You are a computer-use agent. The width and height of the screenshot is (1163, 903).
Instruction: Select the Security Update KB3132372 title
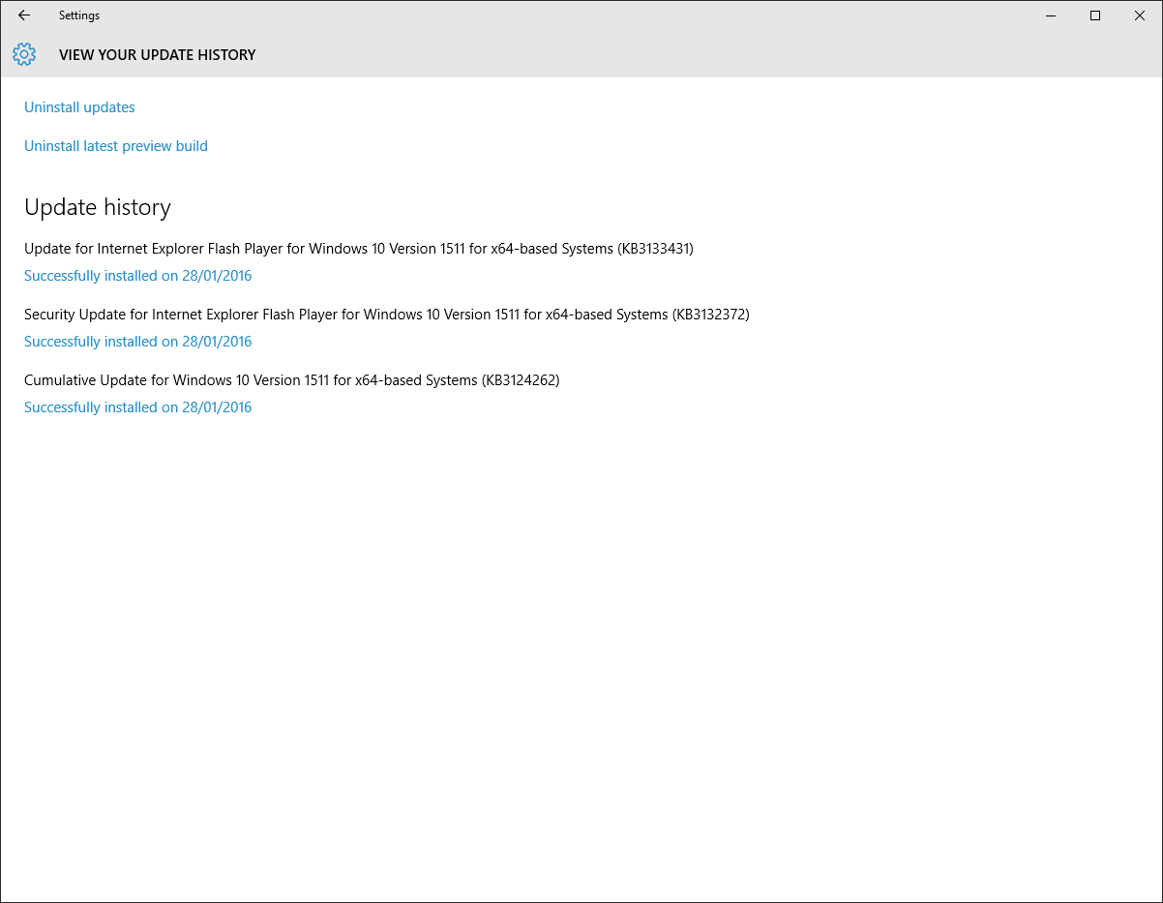click(387, 315)
